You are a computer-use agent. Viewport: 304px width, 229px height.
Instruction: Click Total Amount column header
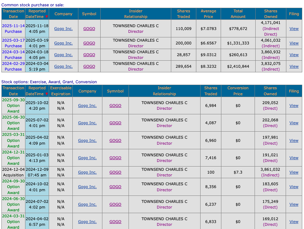[x=238, y=14]
